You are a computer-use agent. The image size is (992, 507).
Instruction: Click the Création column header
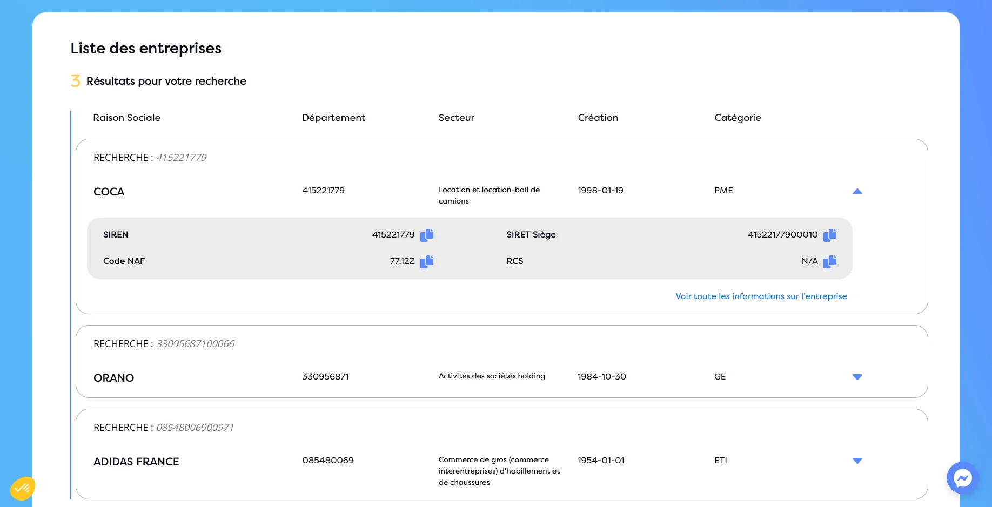point(598,118)
